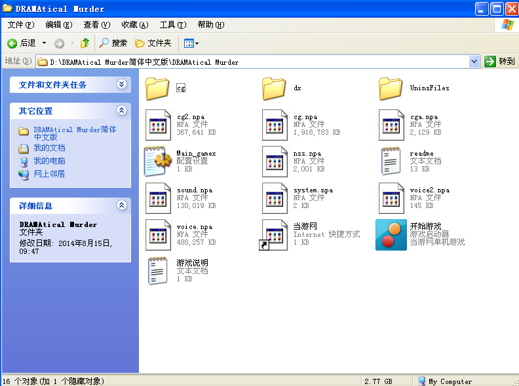Minimize the DRAMAtical Murder window
This screenshot has width=519, height=386.
[x=482, y=9]
